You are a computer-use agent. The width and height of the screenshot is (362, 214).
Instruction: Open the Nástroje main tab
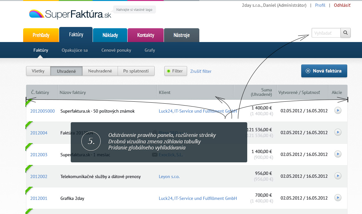[181, 35]
